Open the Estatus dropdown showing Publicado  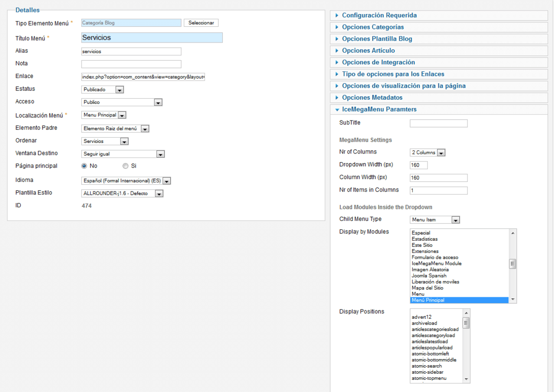tap(102, 90)
